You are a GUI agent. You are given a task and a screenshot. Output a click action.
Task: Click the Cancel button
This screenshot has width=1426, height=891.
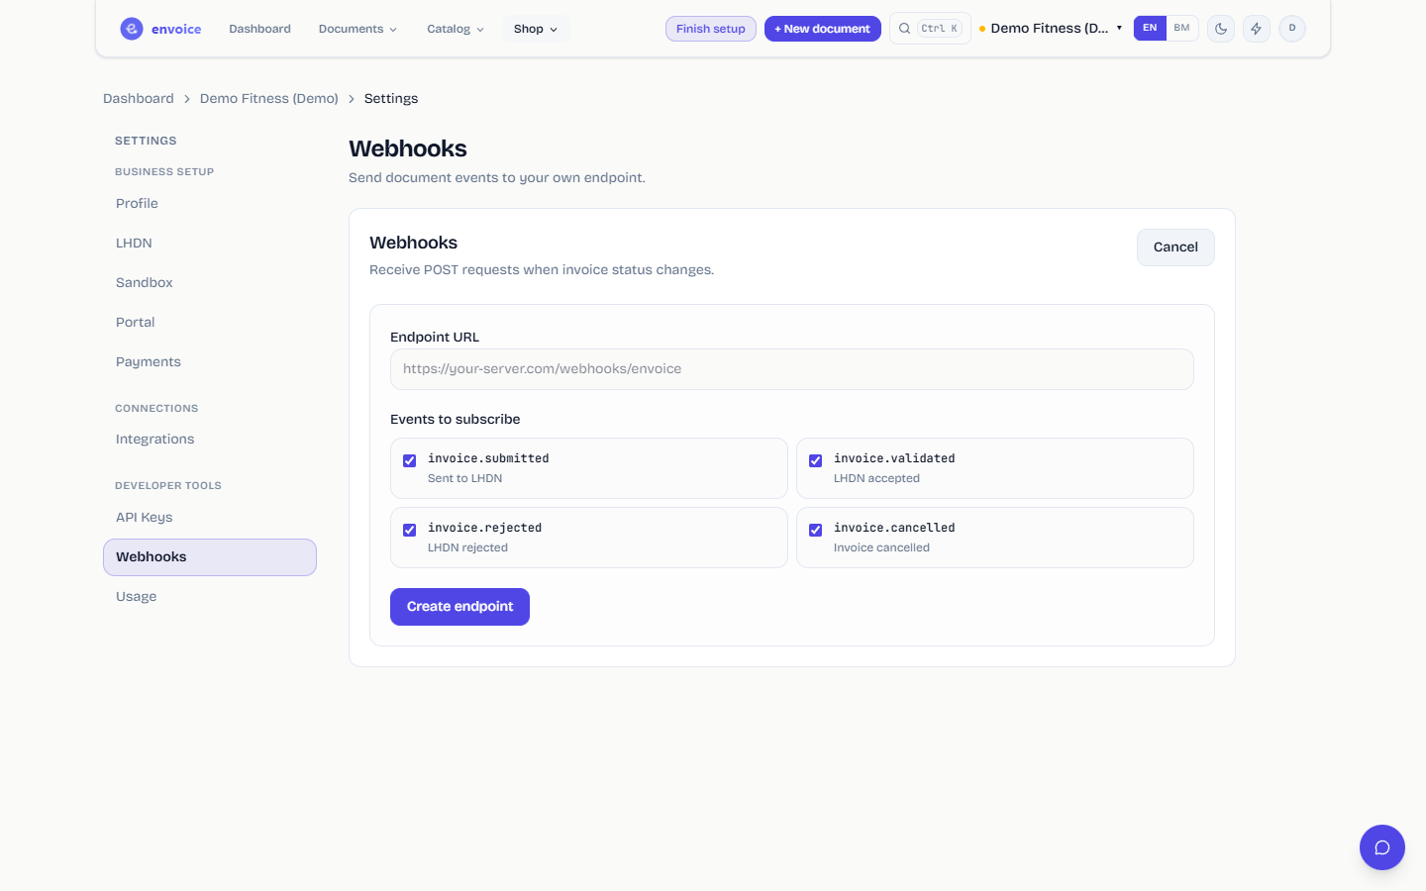1175,247
